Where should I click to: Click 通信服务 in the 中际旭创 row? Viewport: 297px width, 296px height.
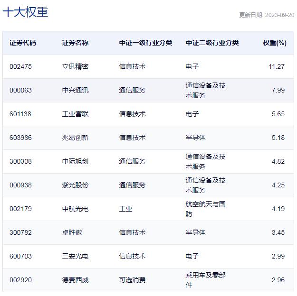click(x=132, y=162)
